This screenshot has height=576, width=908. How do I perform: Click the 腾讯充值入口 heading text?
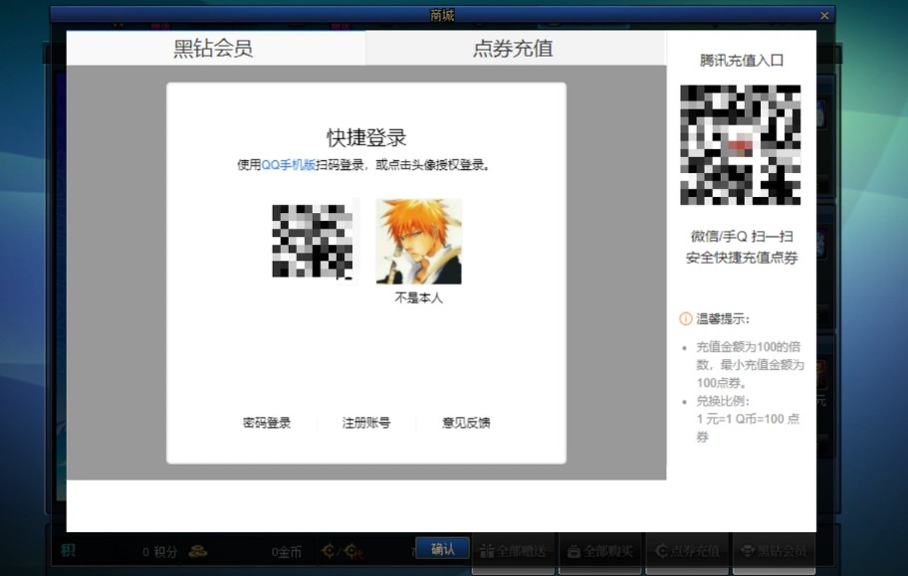tap(741, 61)
